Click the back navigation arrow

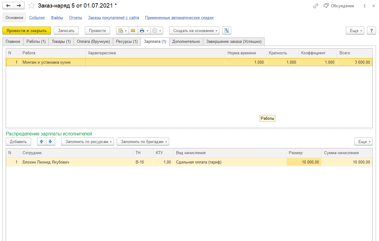tap(8, 6)
